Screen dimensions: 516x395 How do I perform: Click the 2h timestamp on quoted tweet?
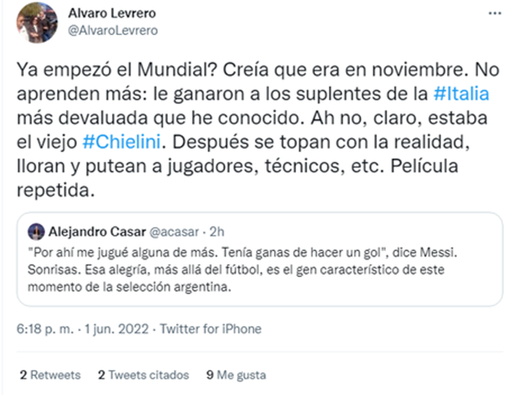pyautogui.click(x=217, y=232)
